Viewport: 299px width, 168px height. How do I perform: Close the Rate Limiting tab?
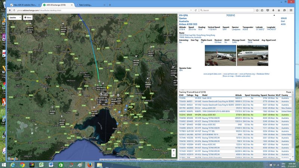(104, 5)
